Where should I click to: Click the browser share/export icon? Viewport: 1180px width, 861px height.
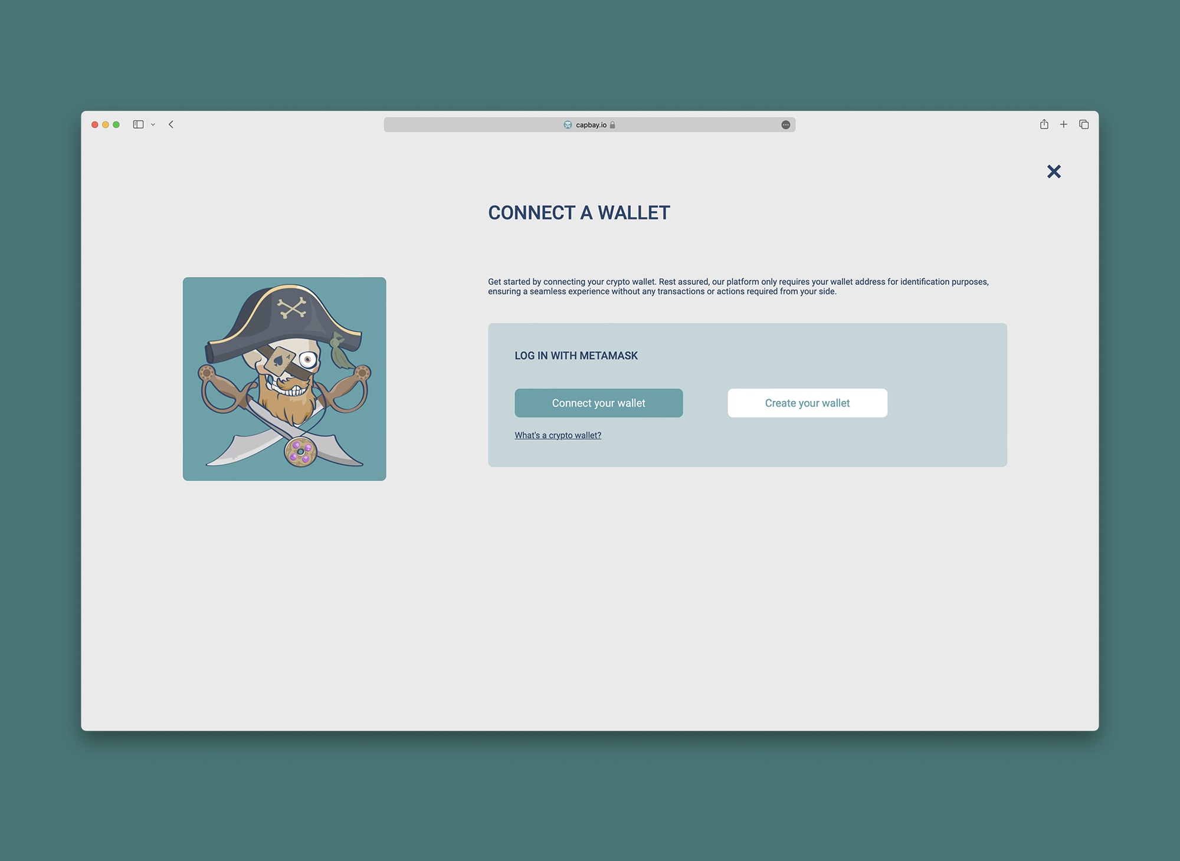(1044, 124)
